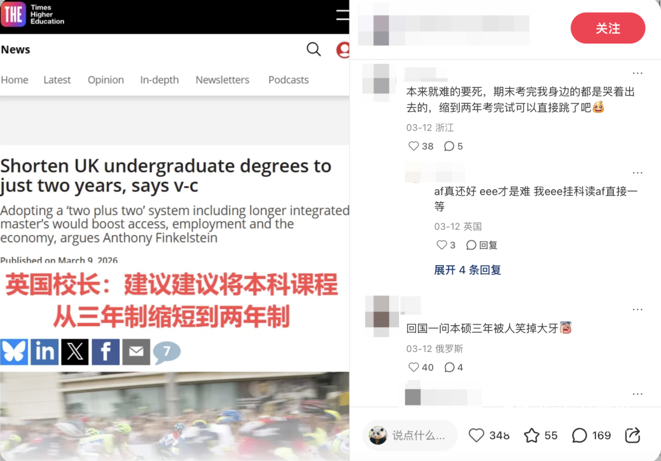
Task: Expand 展开 4 条回复 replies
Action: (467, 270)
